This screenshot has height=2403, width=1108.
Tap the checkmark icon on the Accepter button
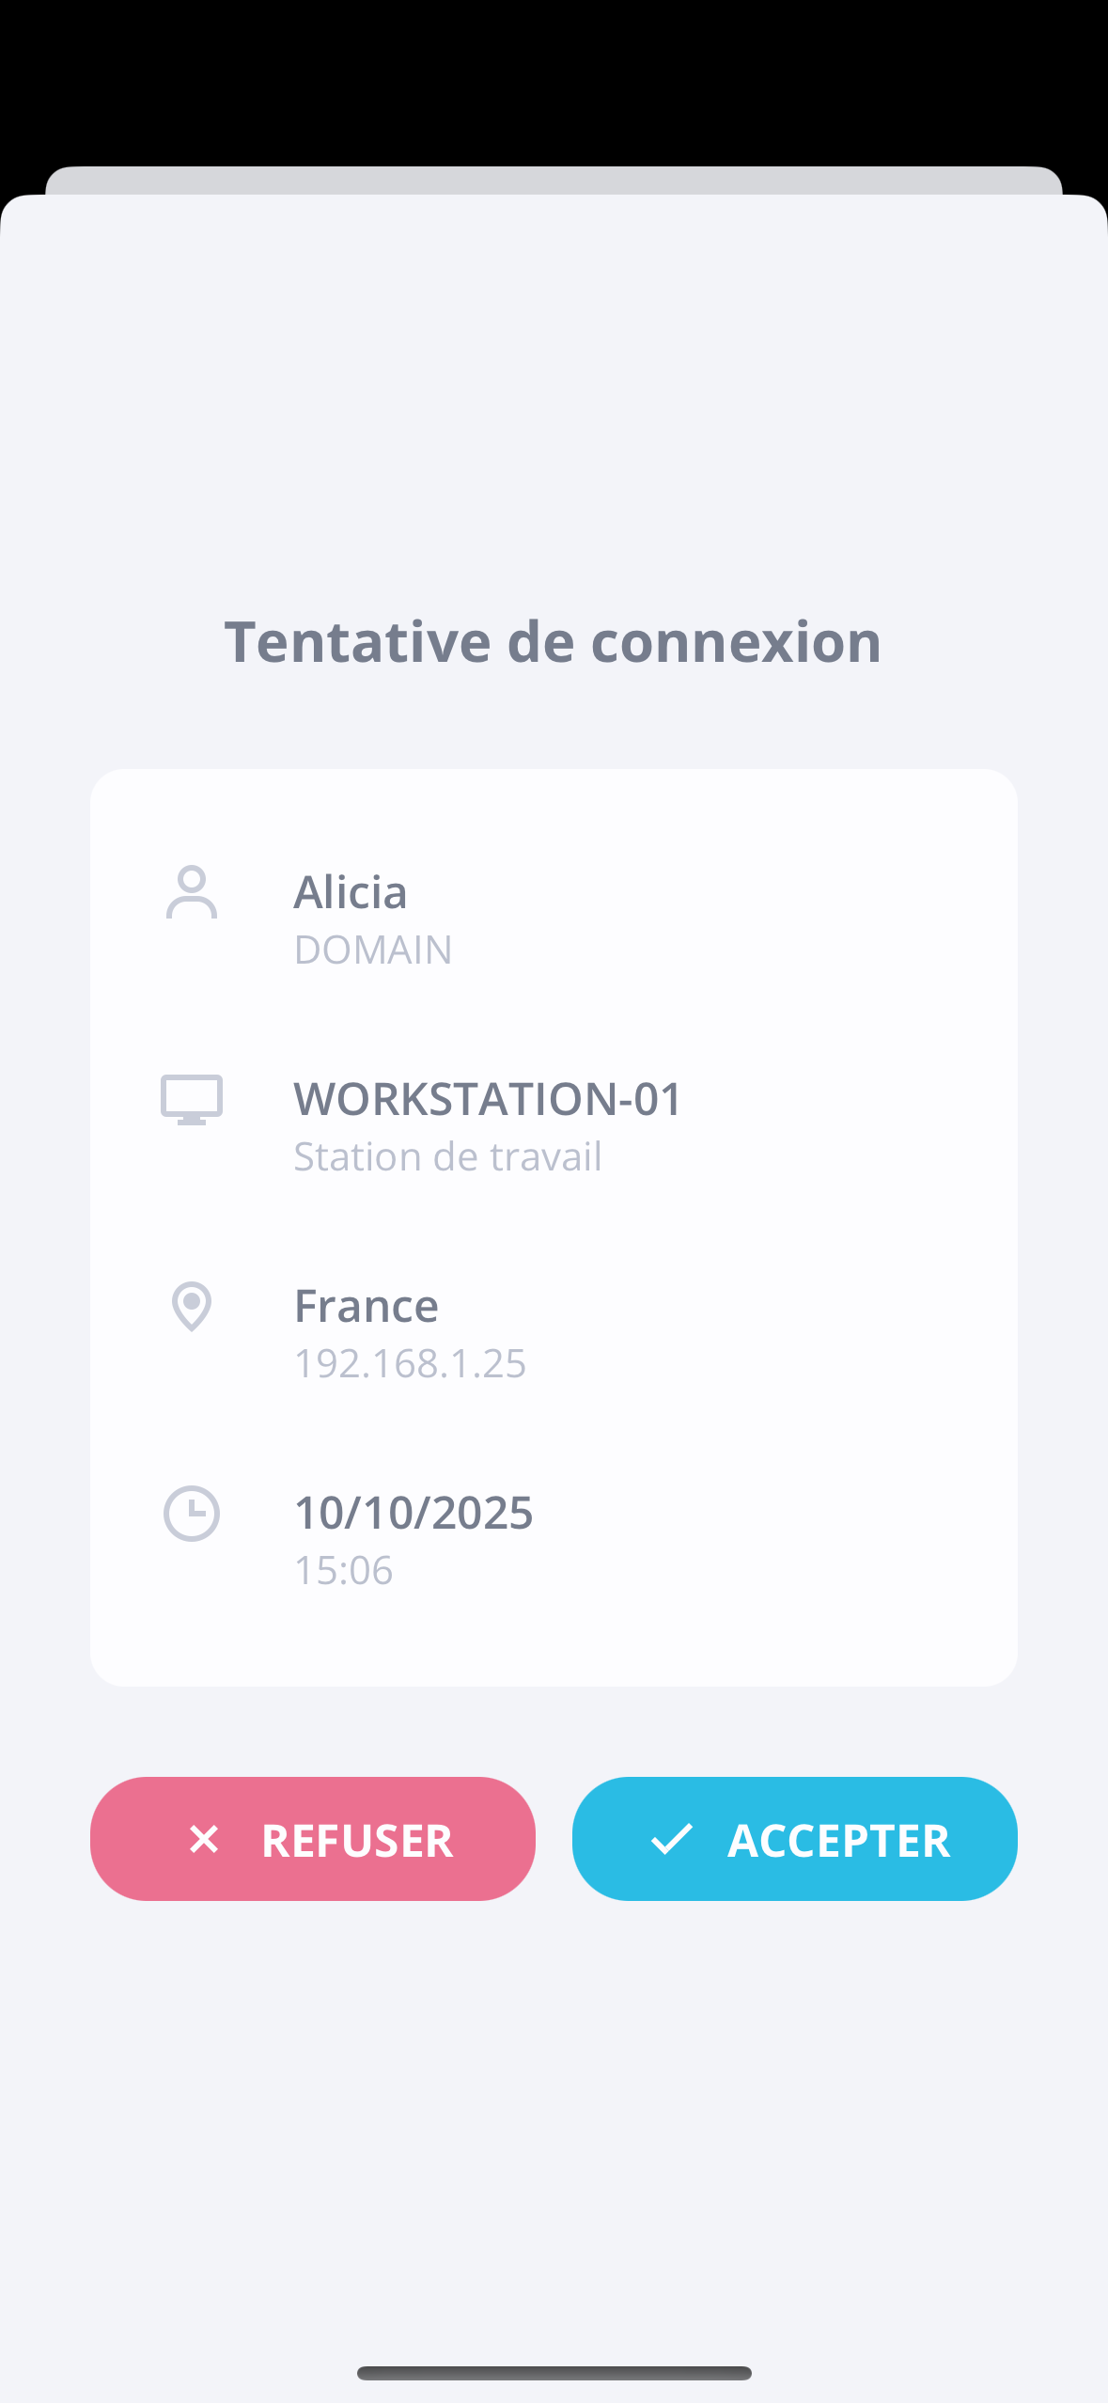pos(672,1839)
